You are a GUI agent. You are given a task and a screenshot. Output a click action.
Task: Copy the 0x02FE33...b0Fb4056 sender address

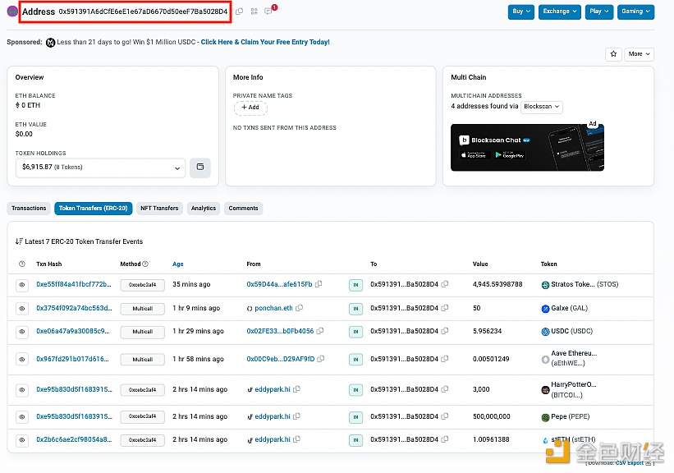320,331
